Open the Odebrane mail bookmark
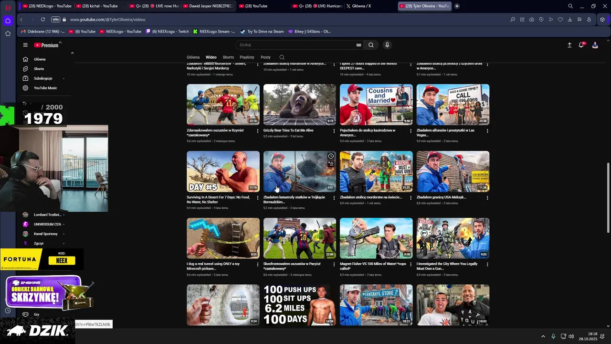This screenshot has height=344, width=611. tap(42, 32)
